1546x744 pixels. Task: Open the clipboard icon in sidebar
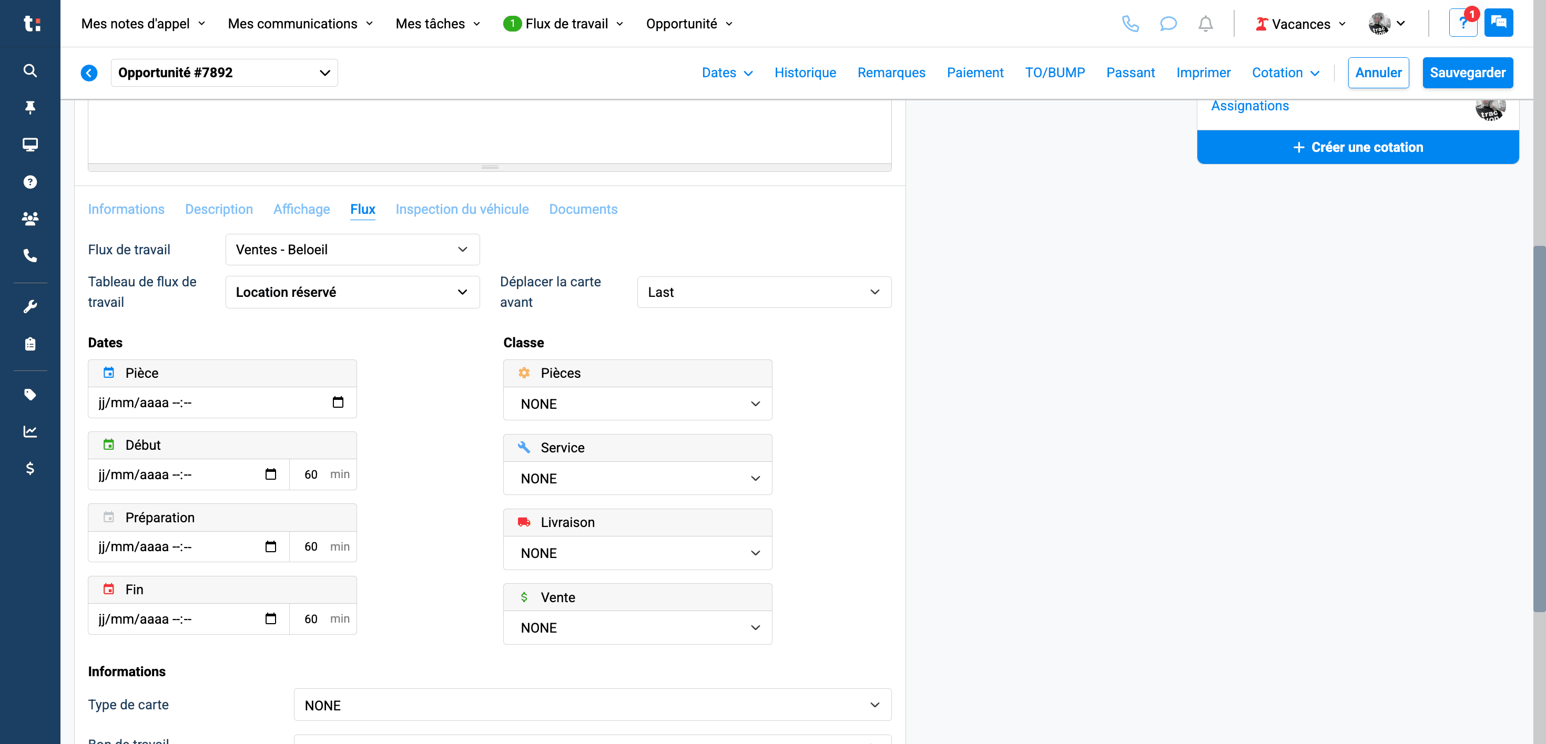30,344
